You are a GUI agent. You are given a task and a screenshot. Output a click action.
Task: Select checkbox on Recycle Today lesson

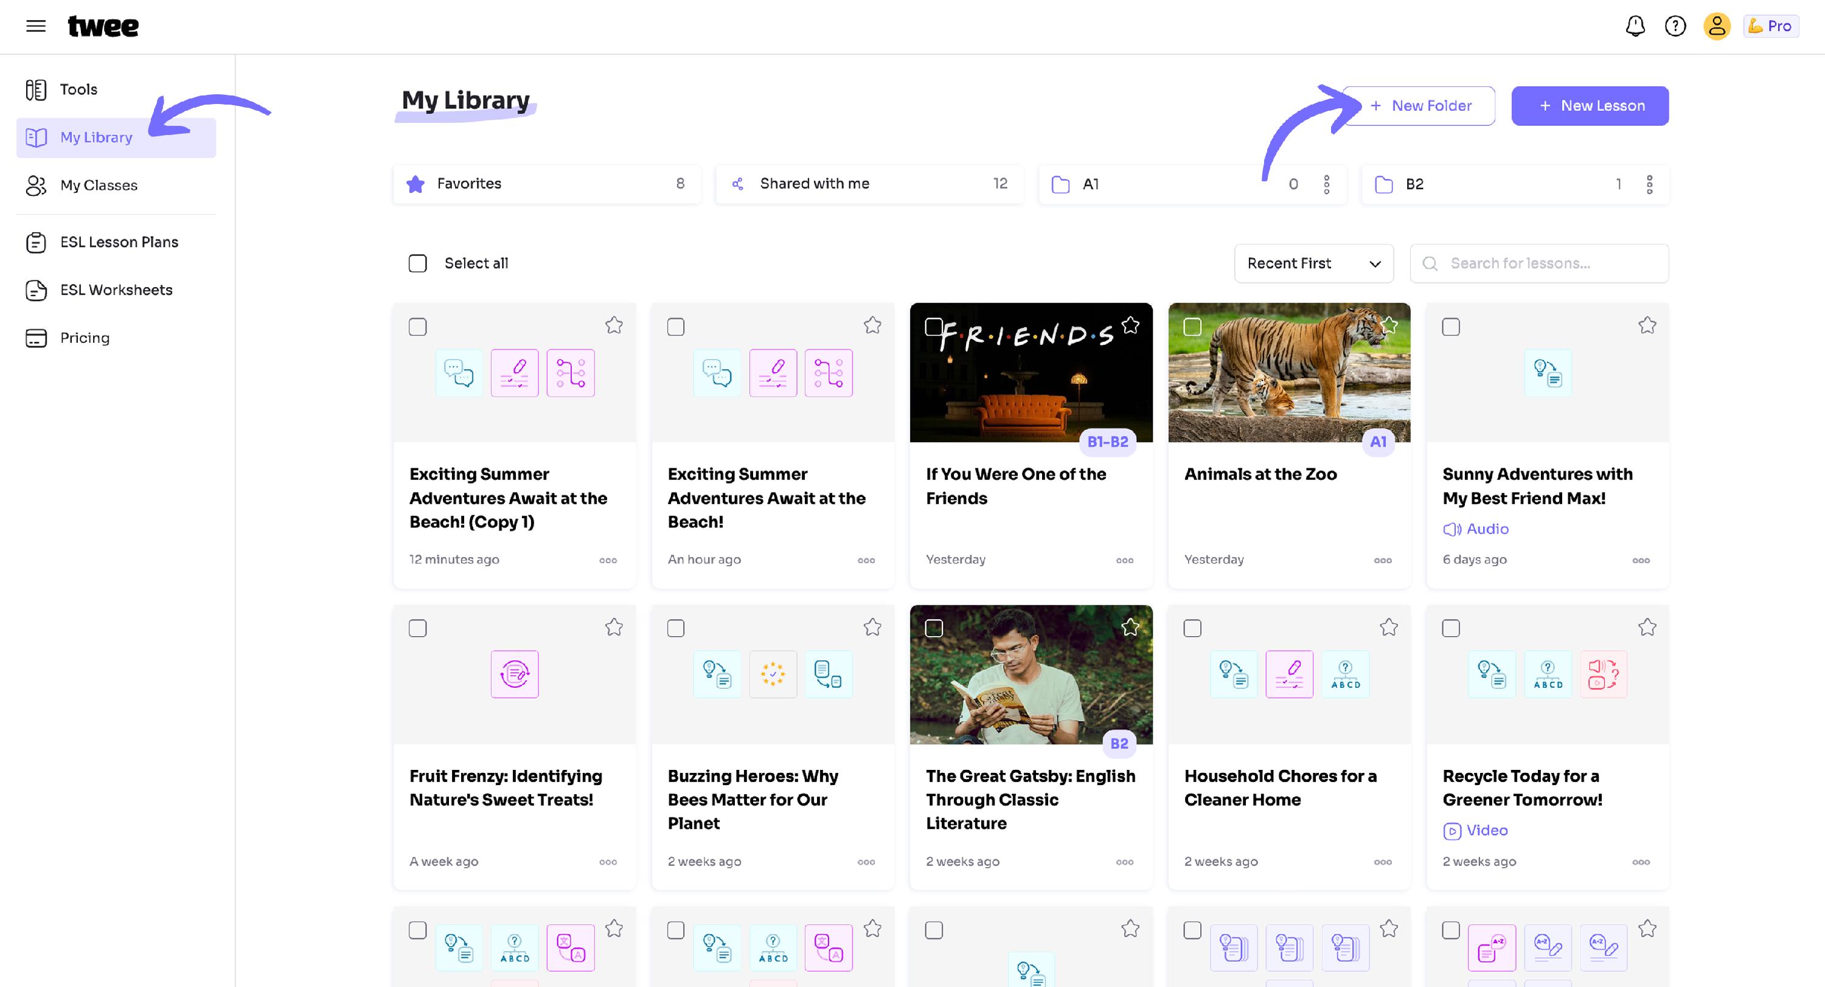point(1451,629)
